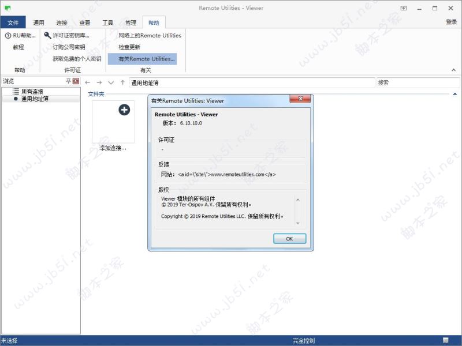462x346 pixels.
Task: Close the 浏览 side panel
Action: (x=76, y=81)
